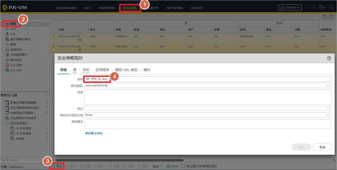Select SD-WAN policies in sidebar
The width and height of the screenshot is (337, 170).
(16, 70)
